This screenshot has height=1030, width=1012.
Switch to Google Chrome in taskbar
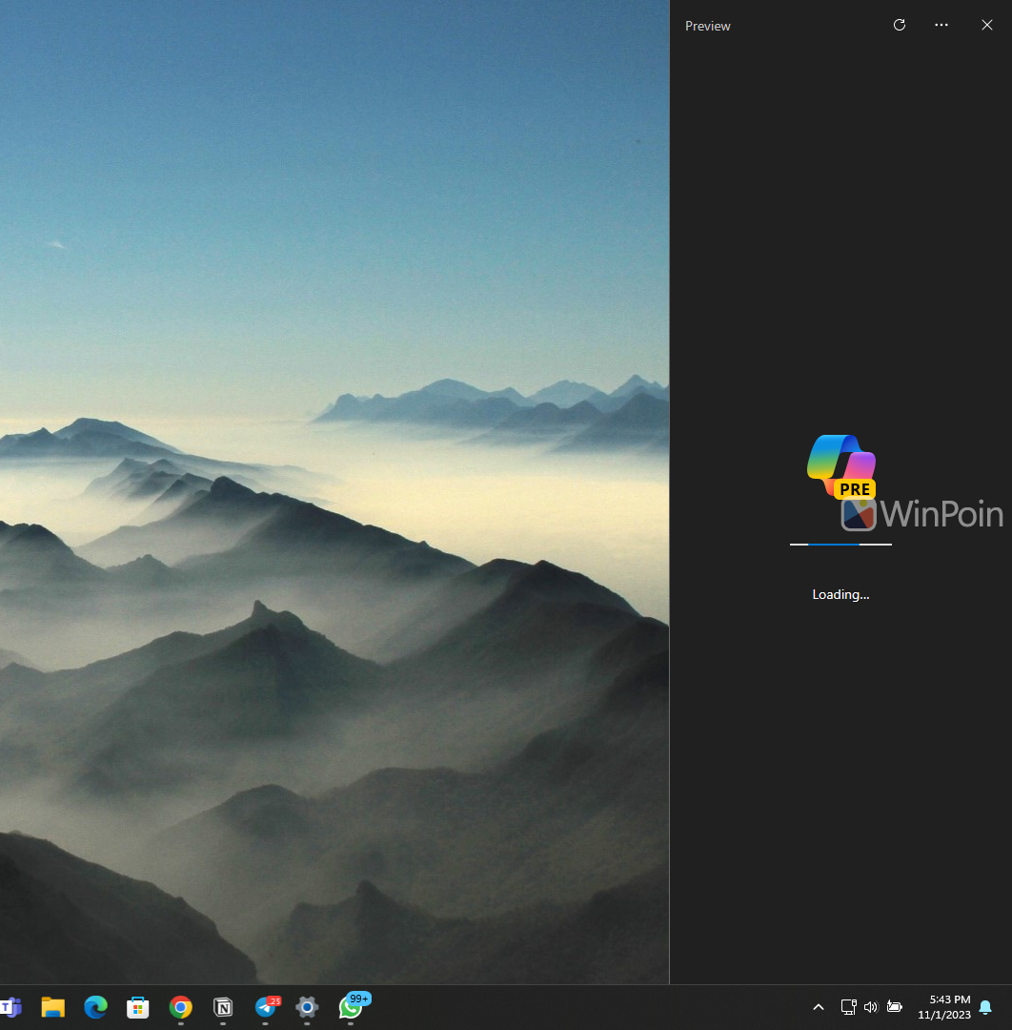(x=180, y=1007)
